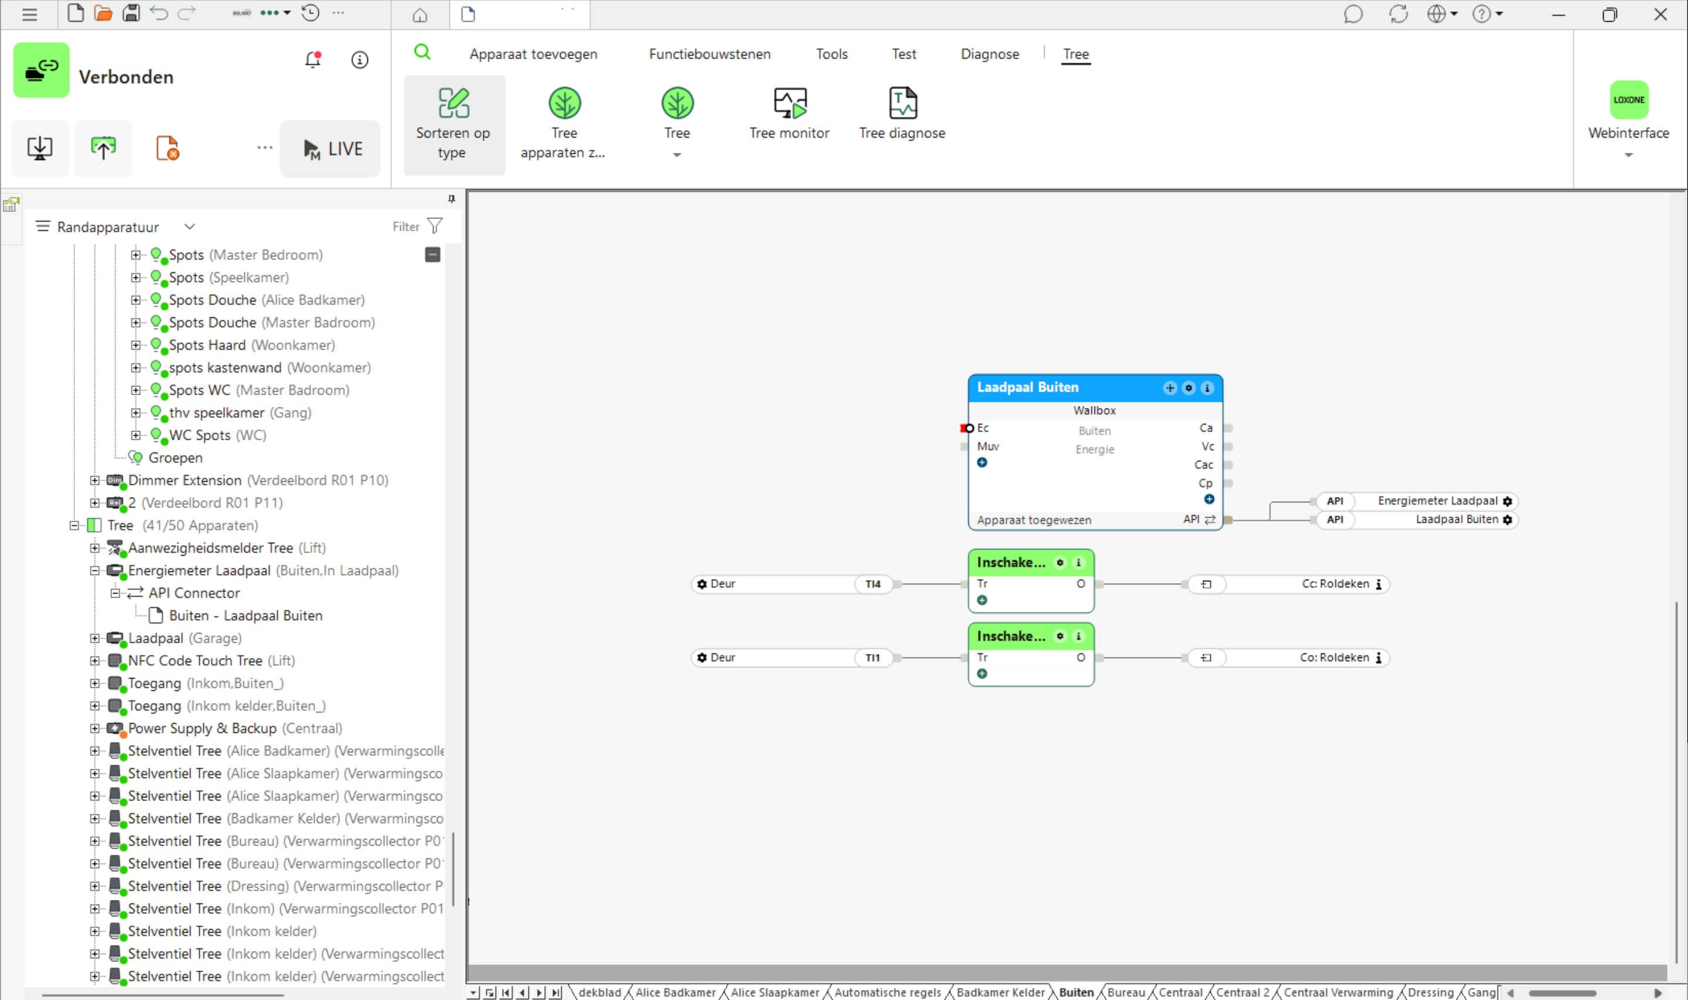Image resolution: width=1688 pixels, height=1000 pixels.
Task: Open the Apparaat toevoegen menu
Action: click(x=533, y=54)
